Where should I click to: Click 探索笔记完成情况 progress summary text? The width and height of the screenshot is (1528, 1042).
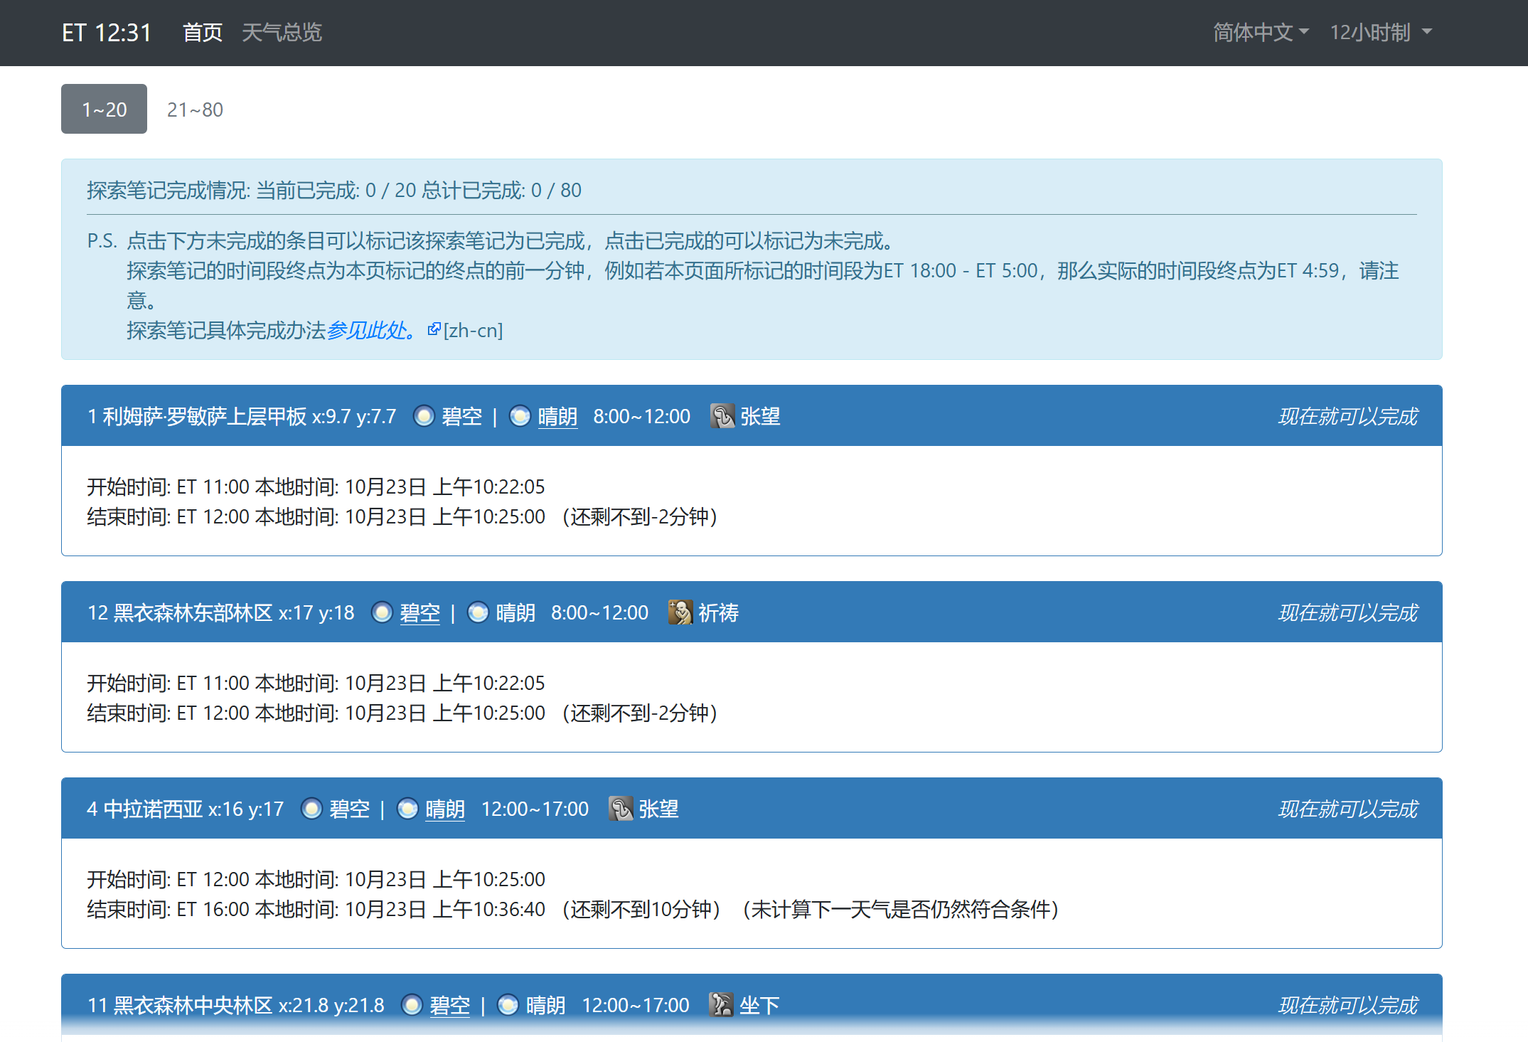pyautogui.click(x=334, y=190)
